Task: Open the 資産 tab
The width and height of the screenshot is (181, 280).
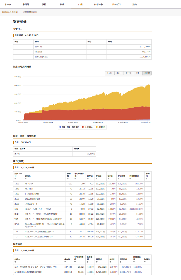Action: pyautogui.click(x=62, y=4)
